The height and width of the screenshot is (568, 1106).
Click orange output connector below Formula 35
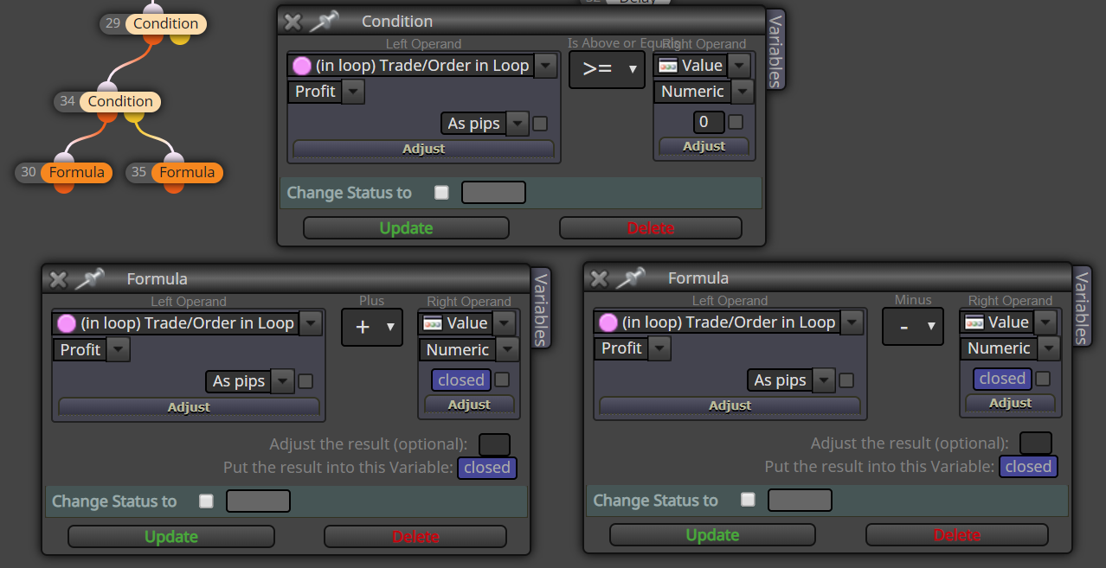174,186
